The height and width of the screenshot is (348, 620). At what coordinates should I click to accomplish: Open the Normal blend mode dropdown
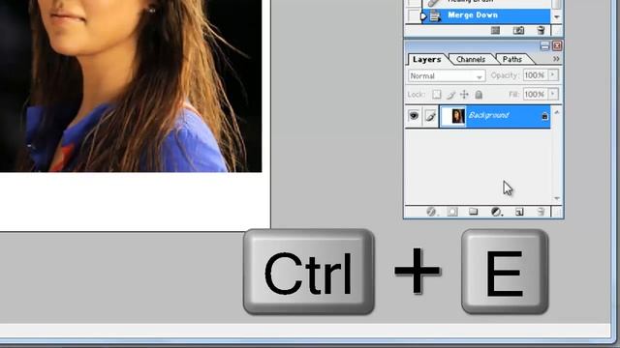(447, 75)
